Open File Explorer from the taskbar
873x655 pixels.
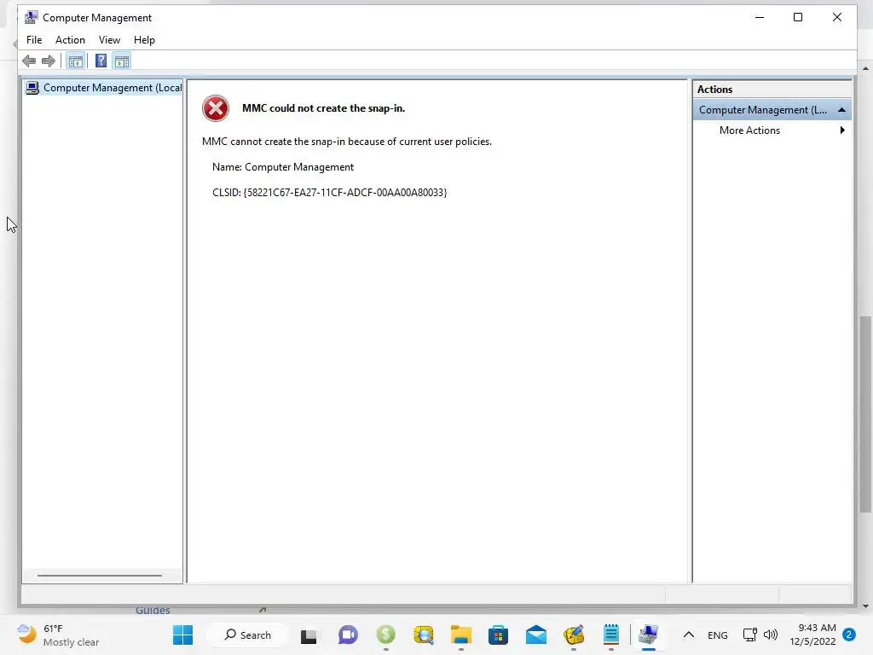point(461,635)
